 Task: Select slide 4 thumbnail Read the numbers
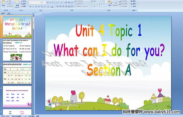[17, 97]
